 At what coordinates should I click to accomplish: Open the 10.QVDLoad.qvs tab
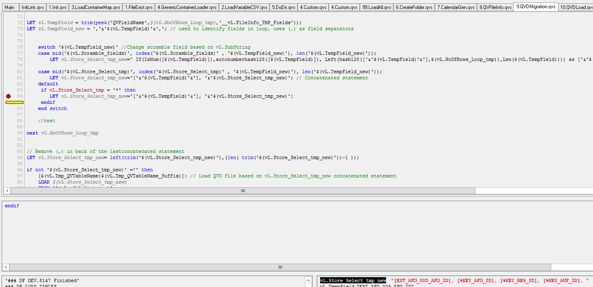pos(575,7)
